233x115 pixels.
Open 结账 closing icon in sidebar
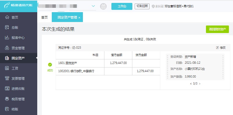coord(7,109)
